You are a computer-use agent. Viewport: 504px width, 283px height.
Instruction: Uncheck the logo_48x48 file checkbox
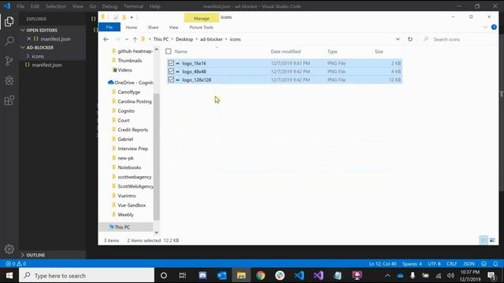171,72
